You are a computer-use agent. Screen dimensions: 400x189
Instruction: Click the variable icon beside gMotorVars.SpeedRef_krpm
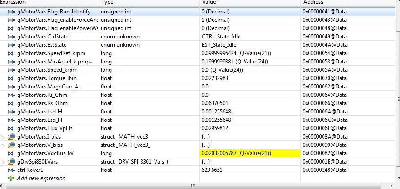pyautogui.click(x=12, y=53)
